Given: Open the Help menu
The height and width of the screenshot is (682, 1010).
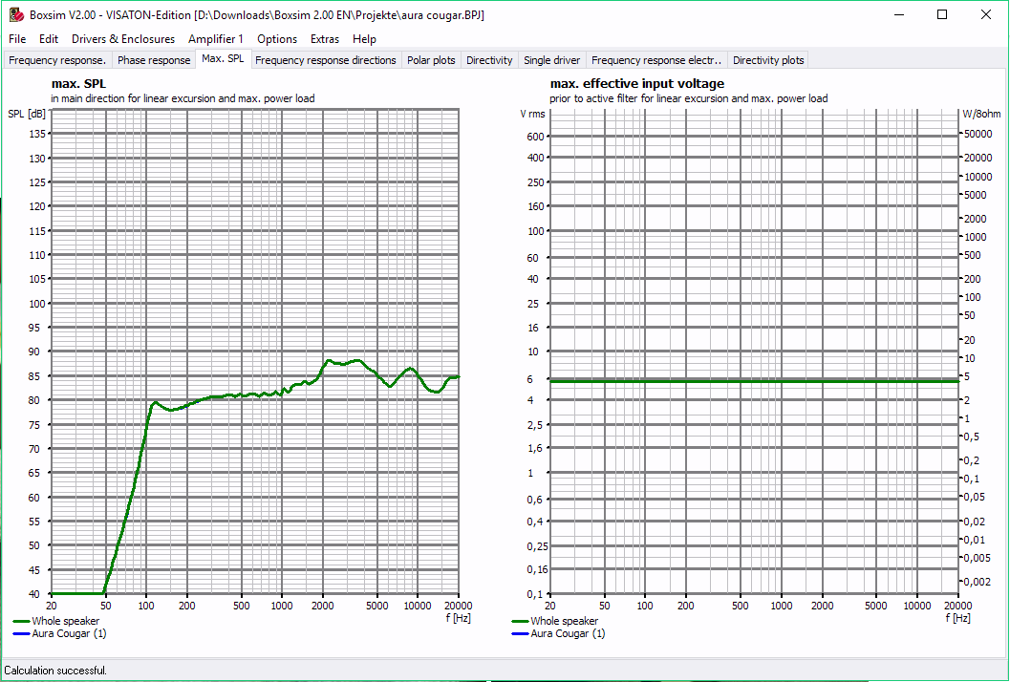Looking at the screenshot, I should tap(364, 39).
